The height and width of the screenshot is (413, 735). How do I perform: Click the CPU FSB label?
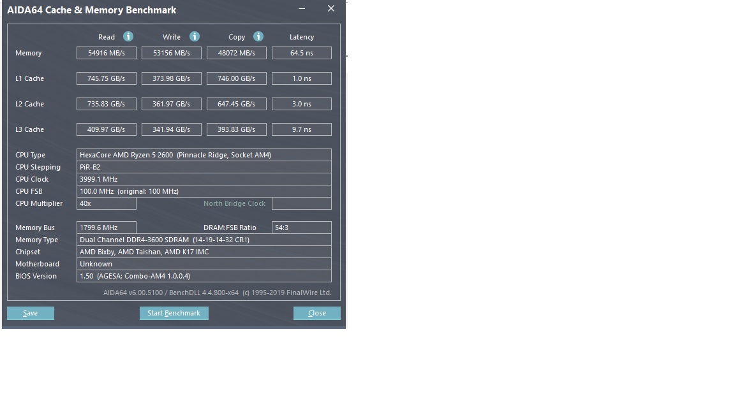[29, 191]
